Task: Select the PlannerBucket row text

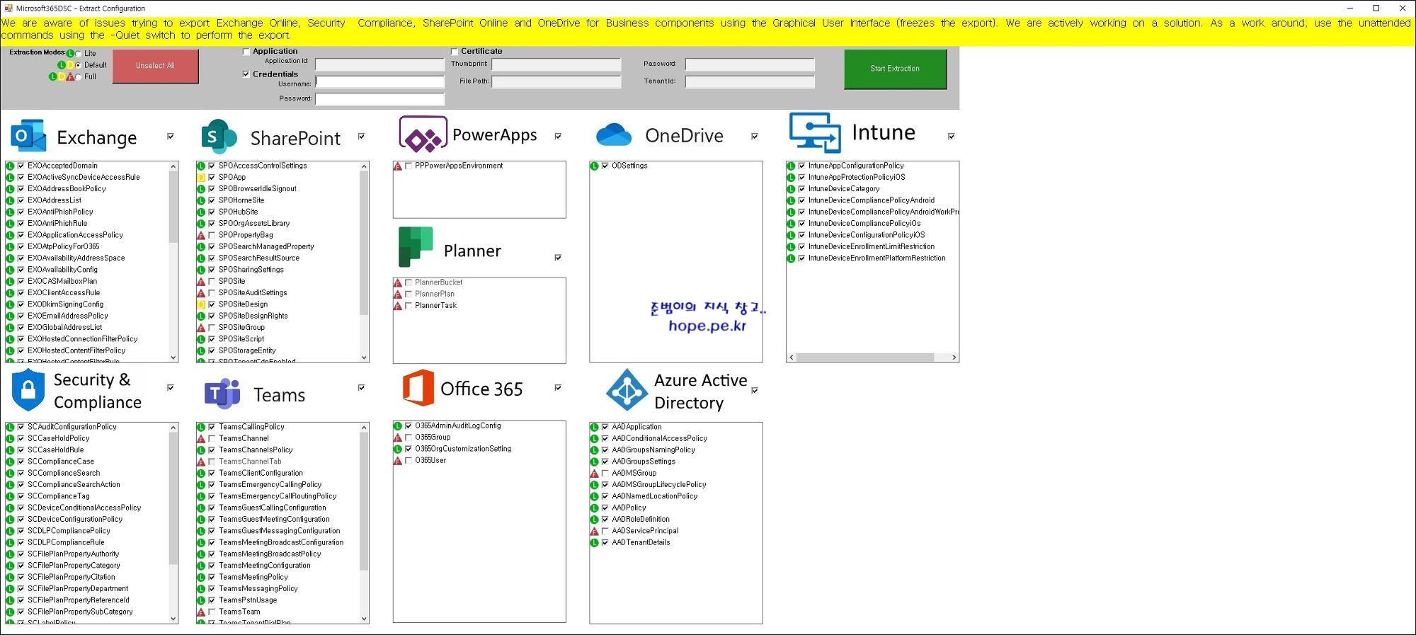Action: 439,282
